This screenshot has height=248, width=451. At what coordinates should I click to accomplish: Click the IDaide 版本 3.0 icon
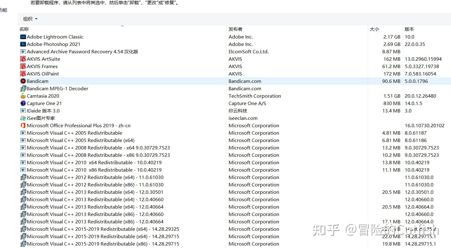(x=23, y=111)
